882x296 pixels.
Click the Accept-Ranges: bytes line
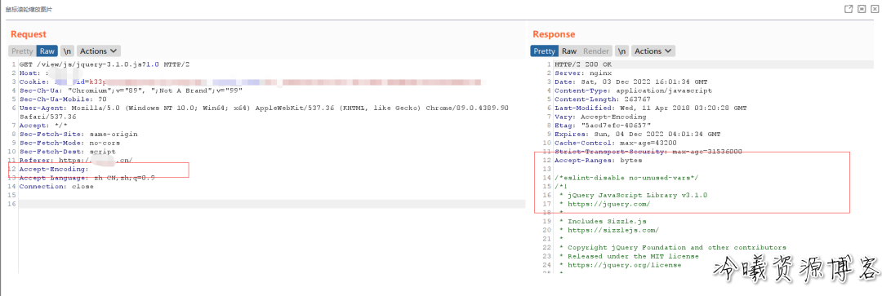point(598,160)
